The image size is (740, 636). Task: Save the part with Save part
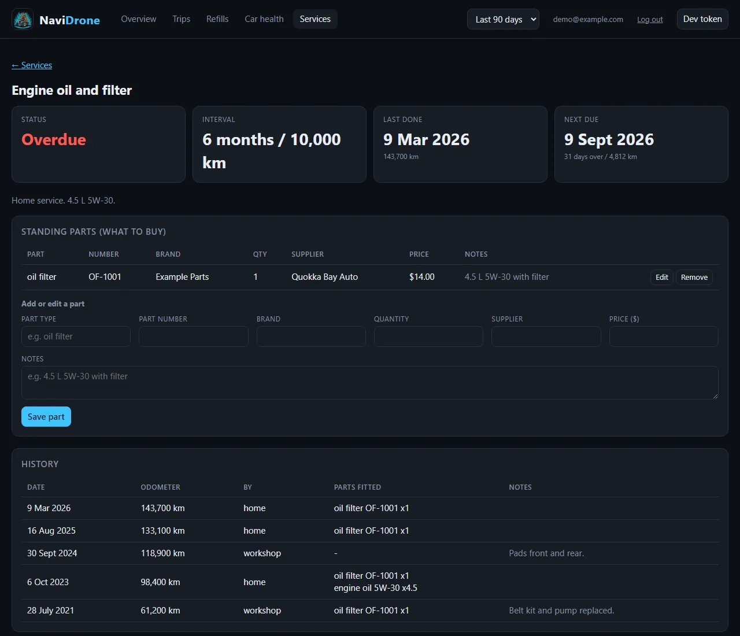point(46,417)
